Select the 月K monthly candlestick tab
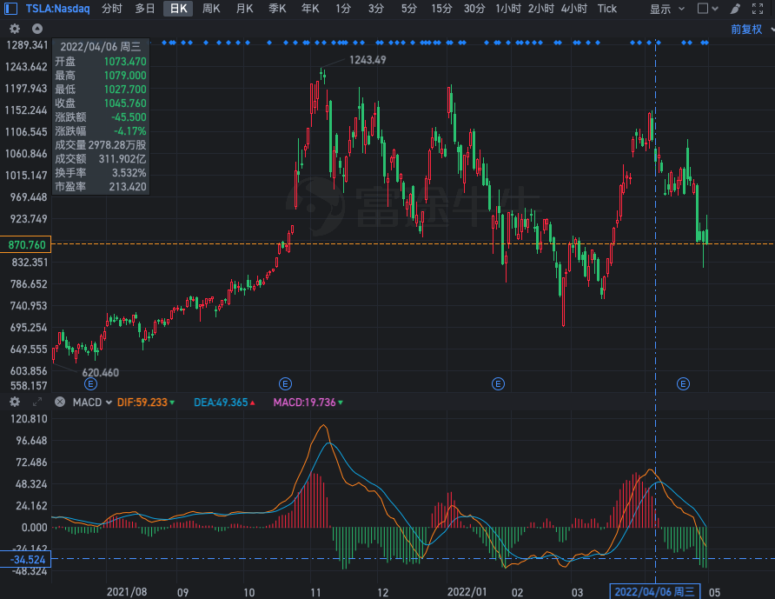Viewport: 775px width, 599px height. [x=244, y=9]
